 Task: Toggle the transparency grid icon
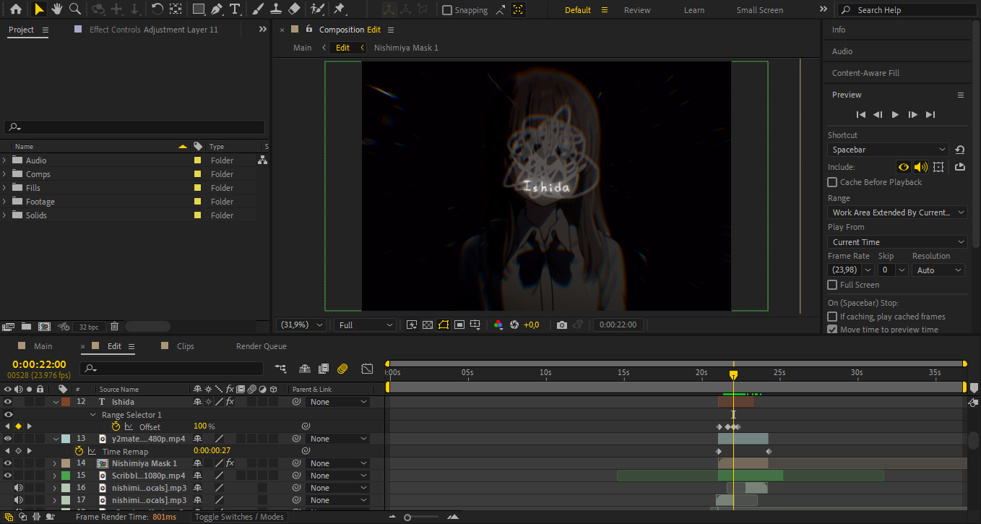428,325
